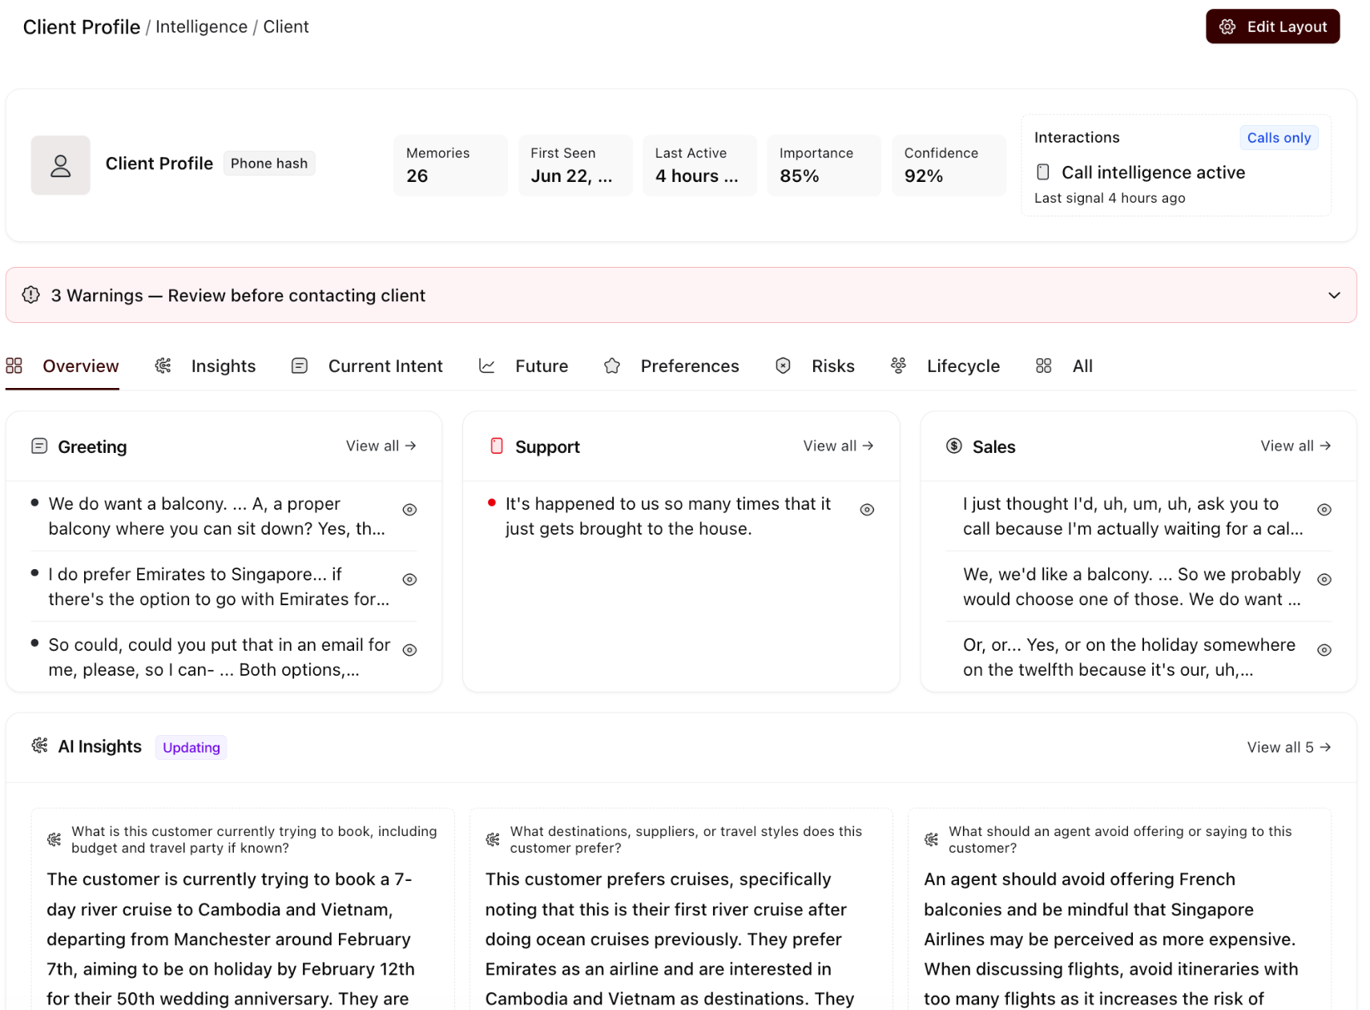Viewport: 1370px width, 1010px height.
Task: Open View all in Support card
Action: click(x=838, y=446)
